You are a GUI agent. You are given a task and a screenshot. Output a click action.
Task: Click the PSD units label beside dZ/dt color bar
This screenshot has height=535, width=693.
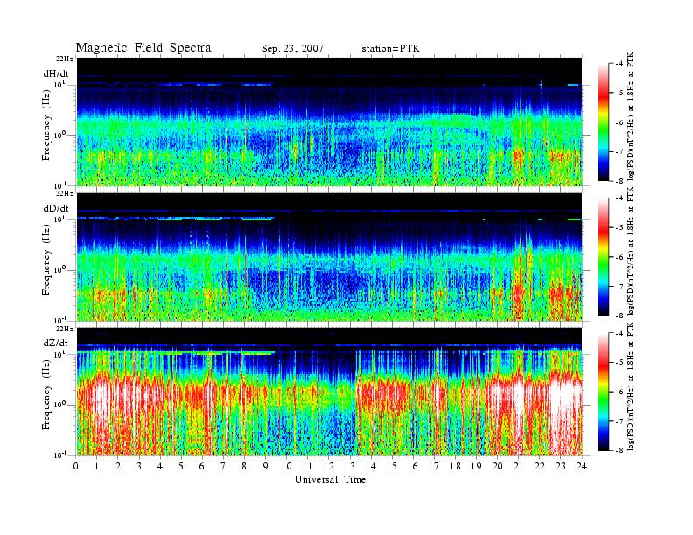coord(631,386)
